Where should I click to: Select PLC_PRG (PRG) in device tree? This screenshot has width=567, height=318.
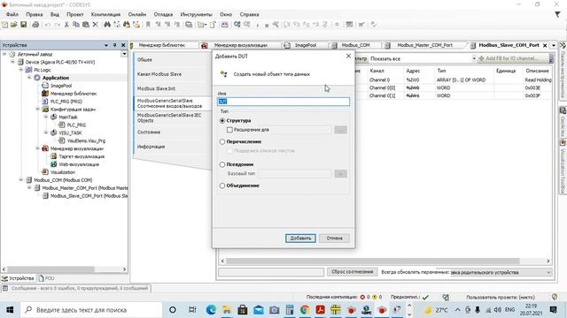point(66,102)
